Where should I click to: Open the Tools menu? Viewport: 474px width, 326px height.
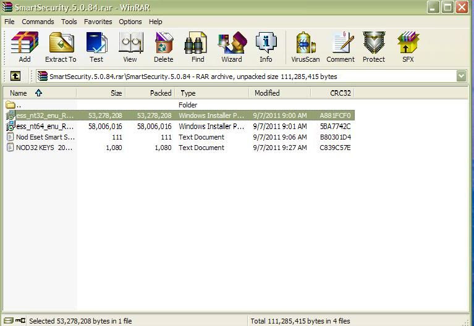coord(69,22)
